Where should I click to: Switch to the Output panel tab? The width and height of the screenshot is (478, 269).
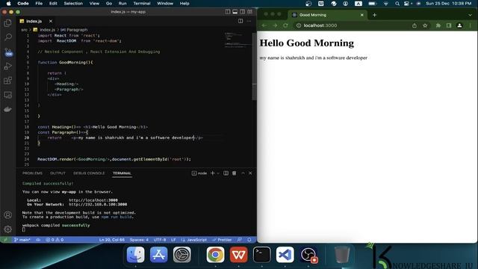(x=58, y=173)
